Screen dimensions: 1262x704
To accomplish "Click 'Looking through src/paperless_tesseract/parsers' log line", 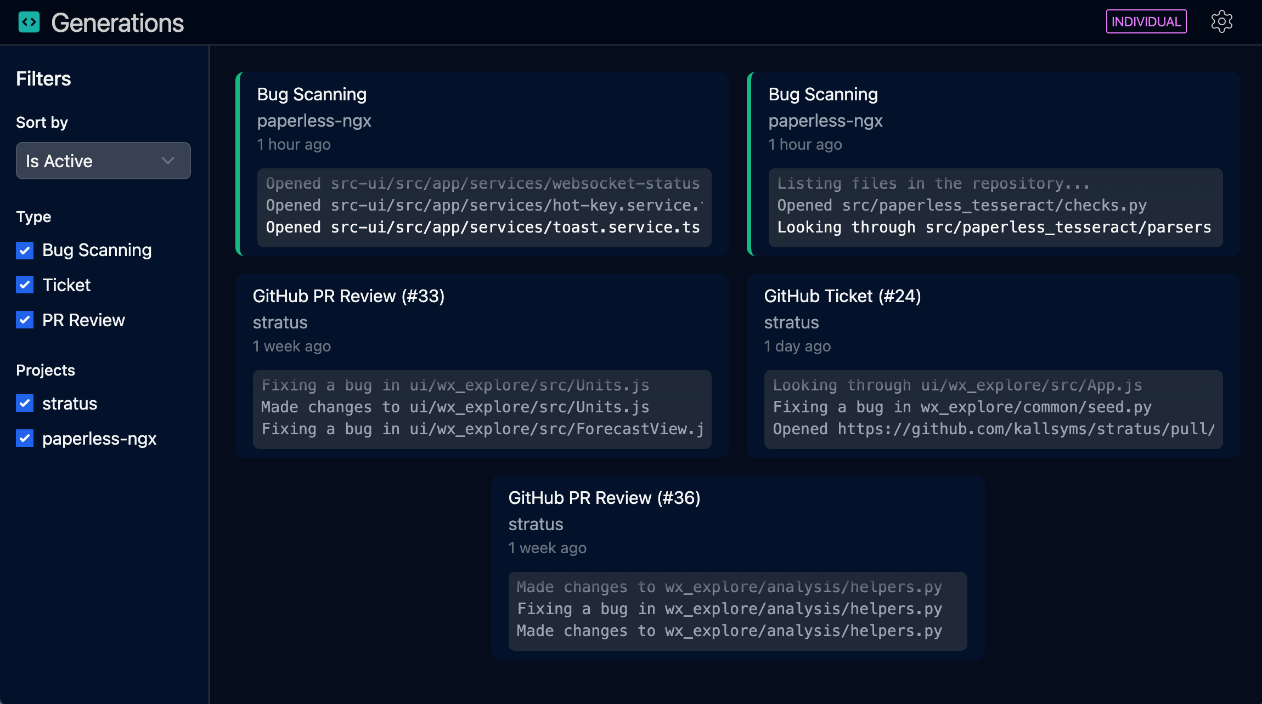I will [994, 227].
